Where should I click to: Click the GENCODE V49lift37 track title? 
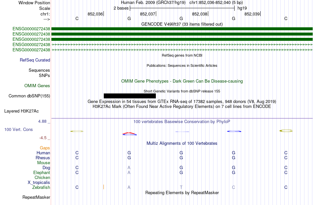pos(182,24)
